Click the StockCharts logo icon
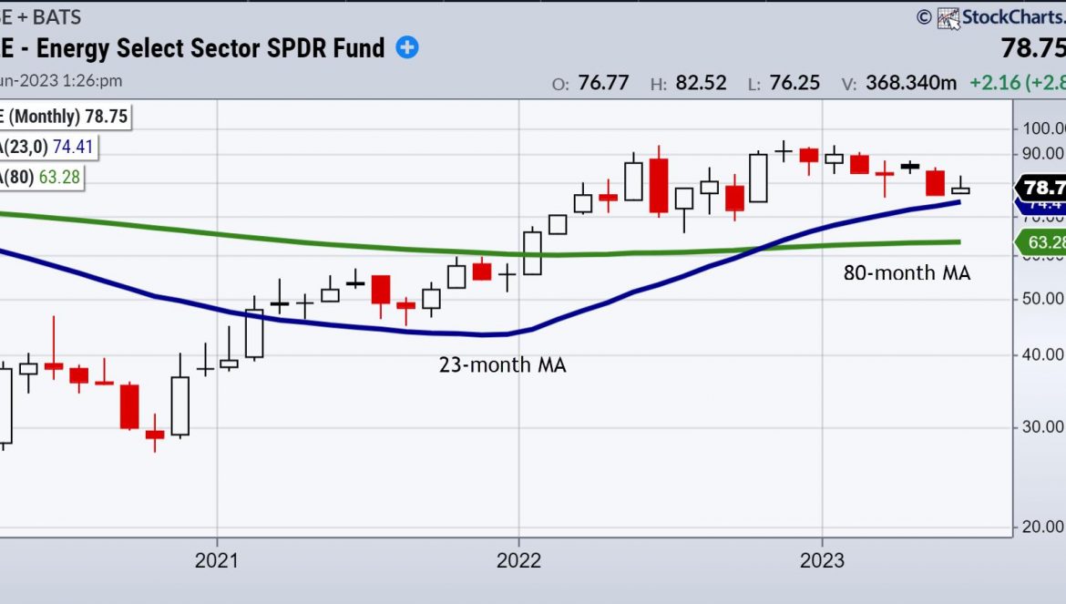 (x=948, y=17)
